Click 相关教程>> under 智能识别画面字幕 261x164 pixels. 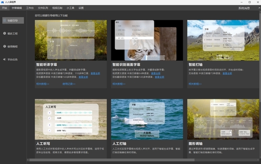point(119,84)
